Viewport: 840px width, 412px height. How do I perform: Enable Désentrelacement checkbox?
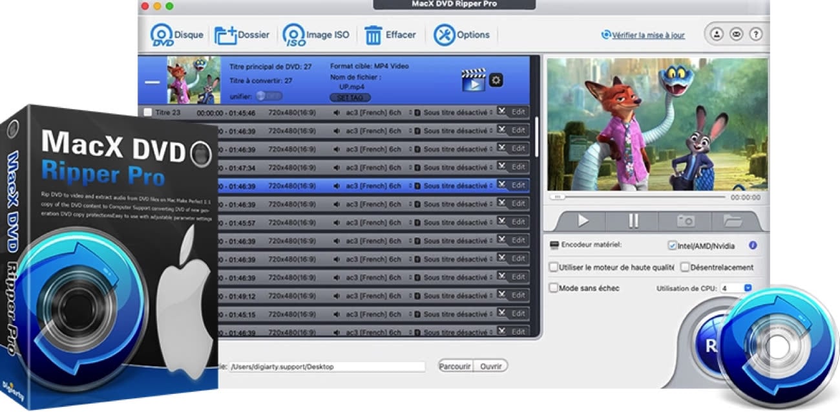pos(685,267)
